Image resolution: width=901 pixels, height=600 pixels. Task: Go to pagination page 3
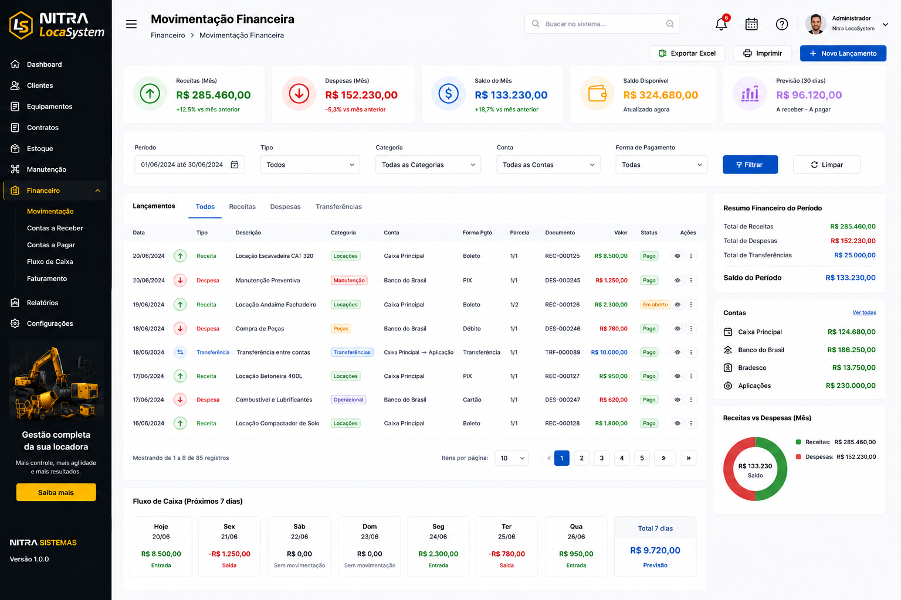click(602, 458)
